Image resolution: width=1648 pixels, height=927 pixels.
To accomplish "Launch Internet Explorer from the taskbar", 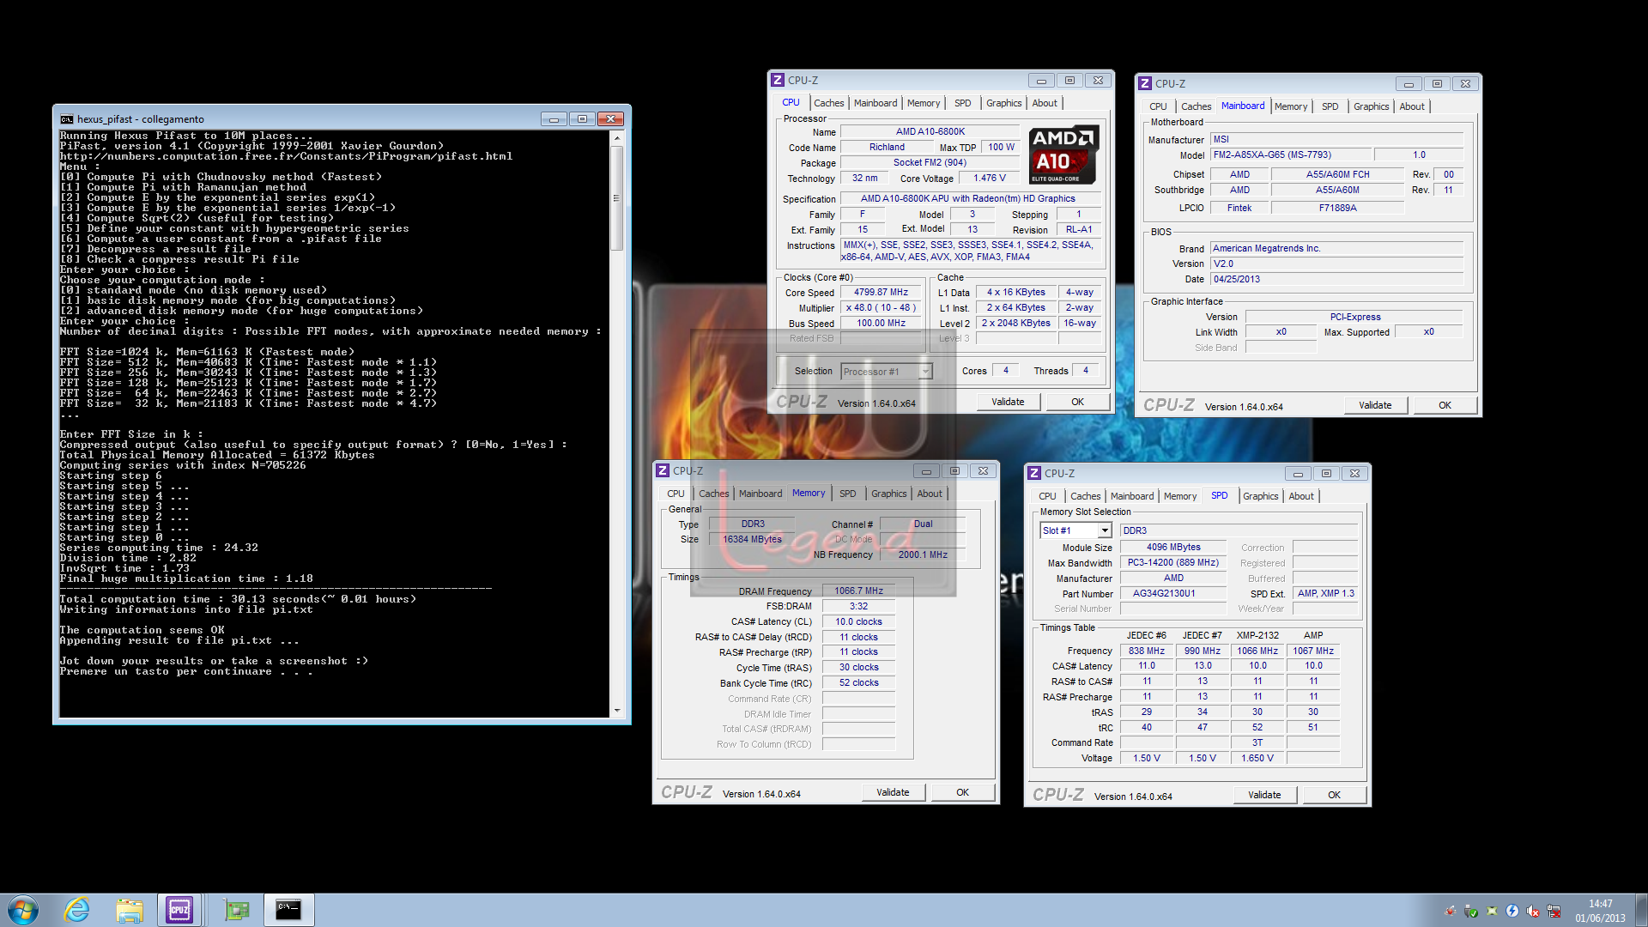I will coord(77,910).
